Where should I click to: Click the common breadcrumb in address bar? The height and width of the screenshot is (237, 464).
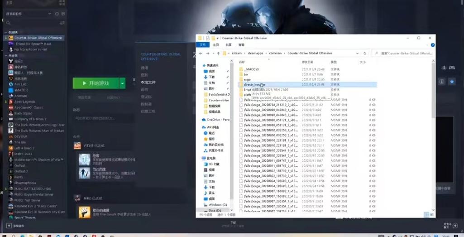275,53
